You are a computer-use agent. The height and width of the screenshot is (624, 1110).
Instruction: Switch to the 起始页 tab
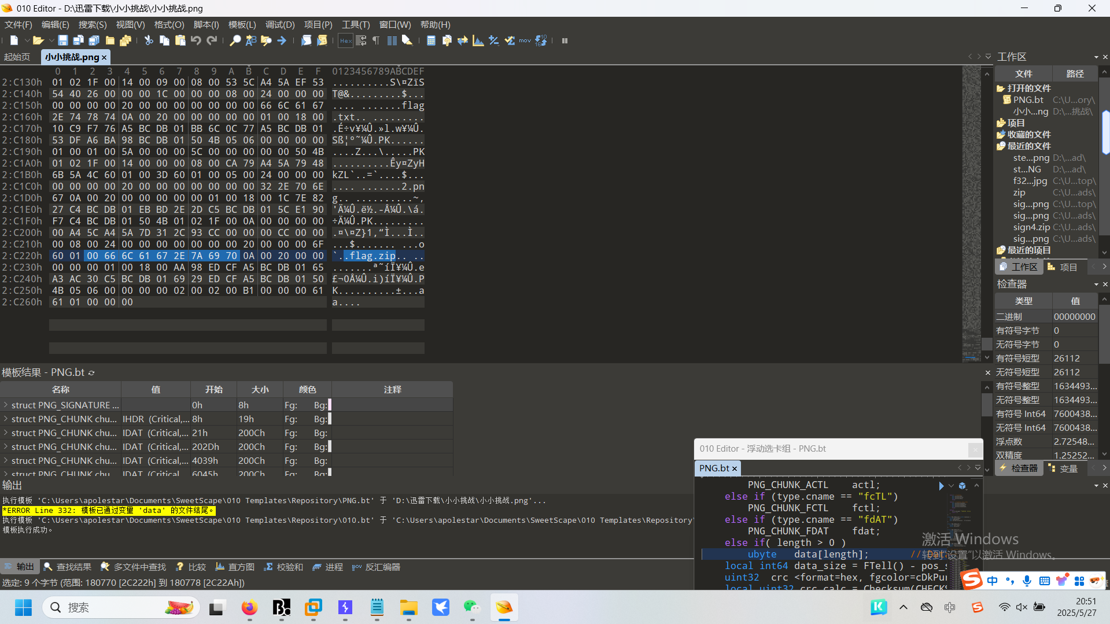(17, 57)
